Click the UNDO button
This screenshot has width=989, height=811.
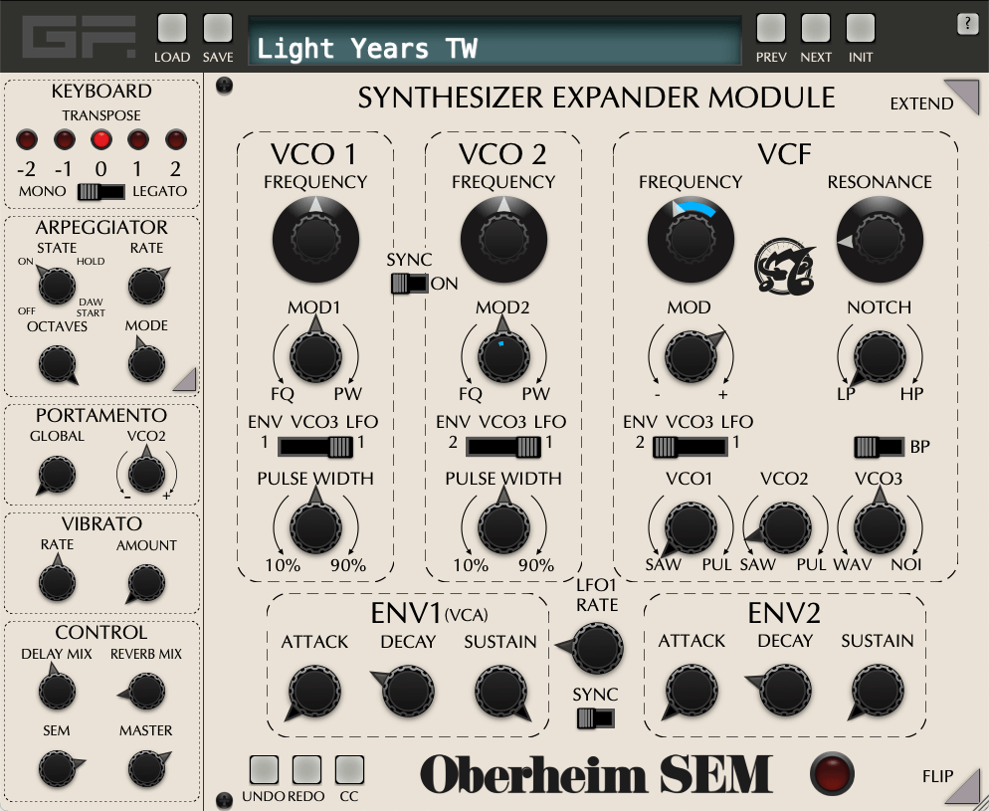point(264,770)
